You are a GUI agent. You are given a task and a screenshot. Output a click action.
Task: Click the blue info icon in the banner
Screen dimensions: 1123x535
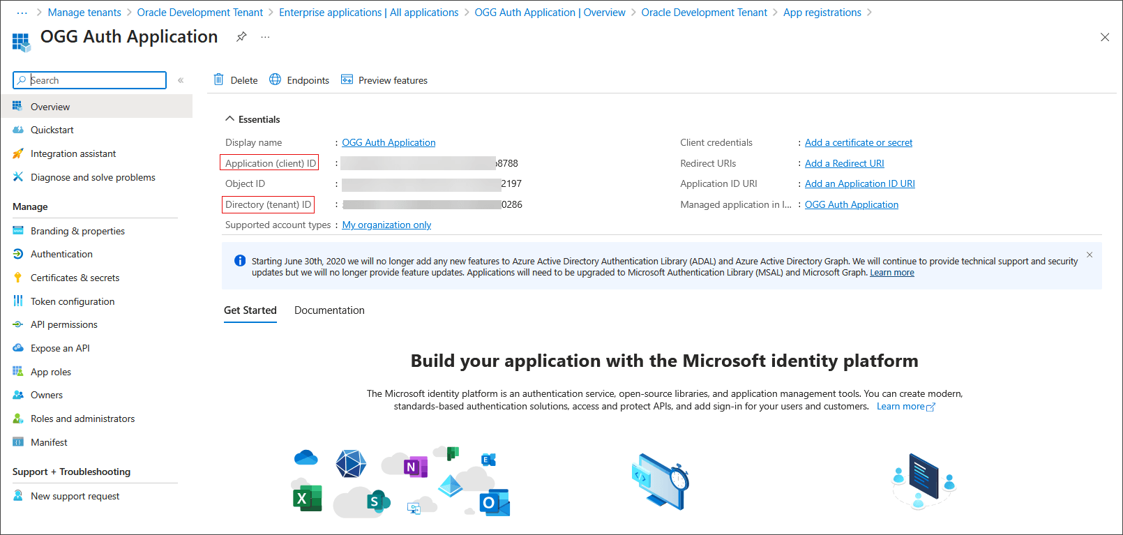(240, 261)
